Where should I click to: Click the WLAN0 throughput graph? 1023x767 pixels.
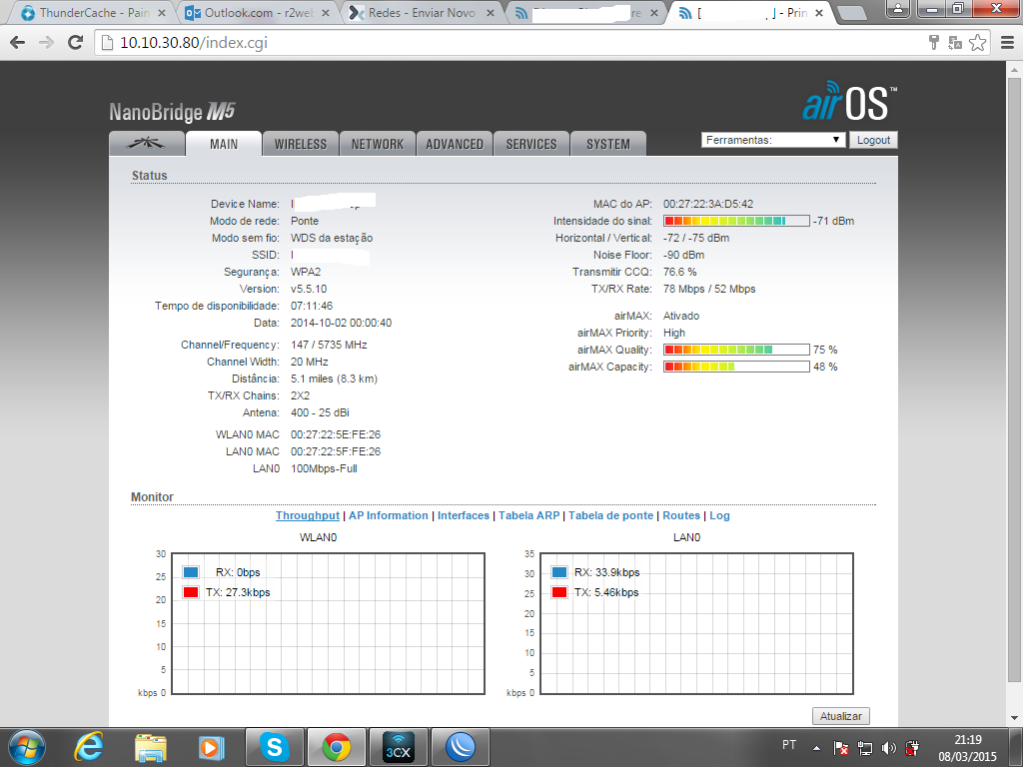pos(328,623)
